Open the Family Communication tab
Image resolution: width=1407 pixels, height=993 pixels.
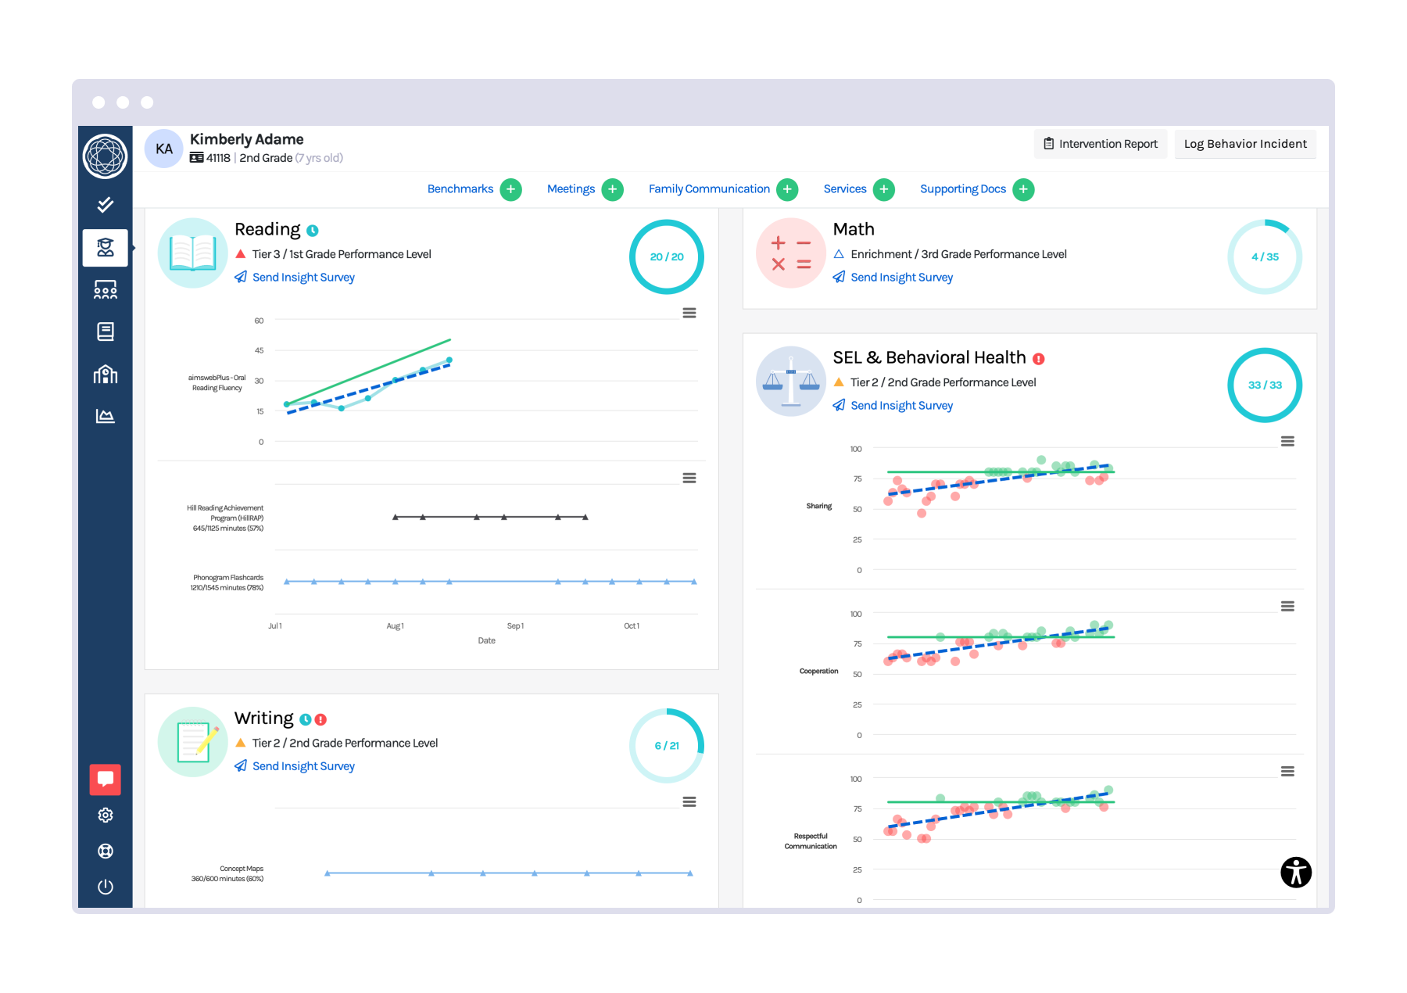click(709, 189)
